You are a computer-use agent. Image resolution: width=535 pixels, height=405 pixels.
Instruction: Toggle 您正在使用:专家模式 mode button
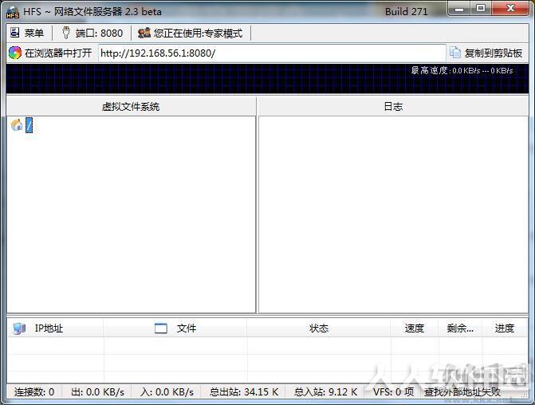(x=190, y=33)
